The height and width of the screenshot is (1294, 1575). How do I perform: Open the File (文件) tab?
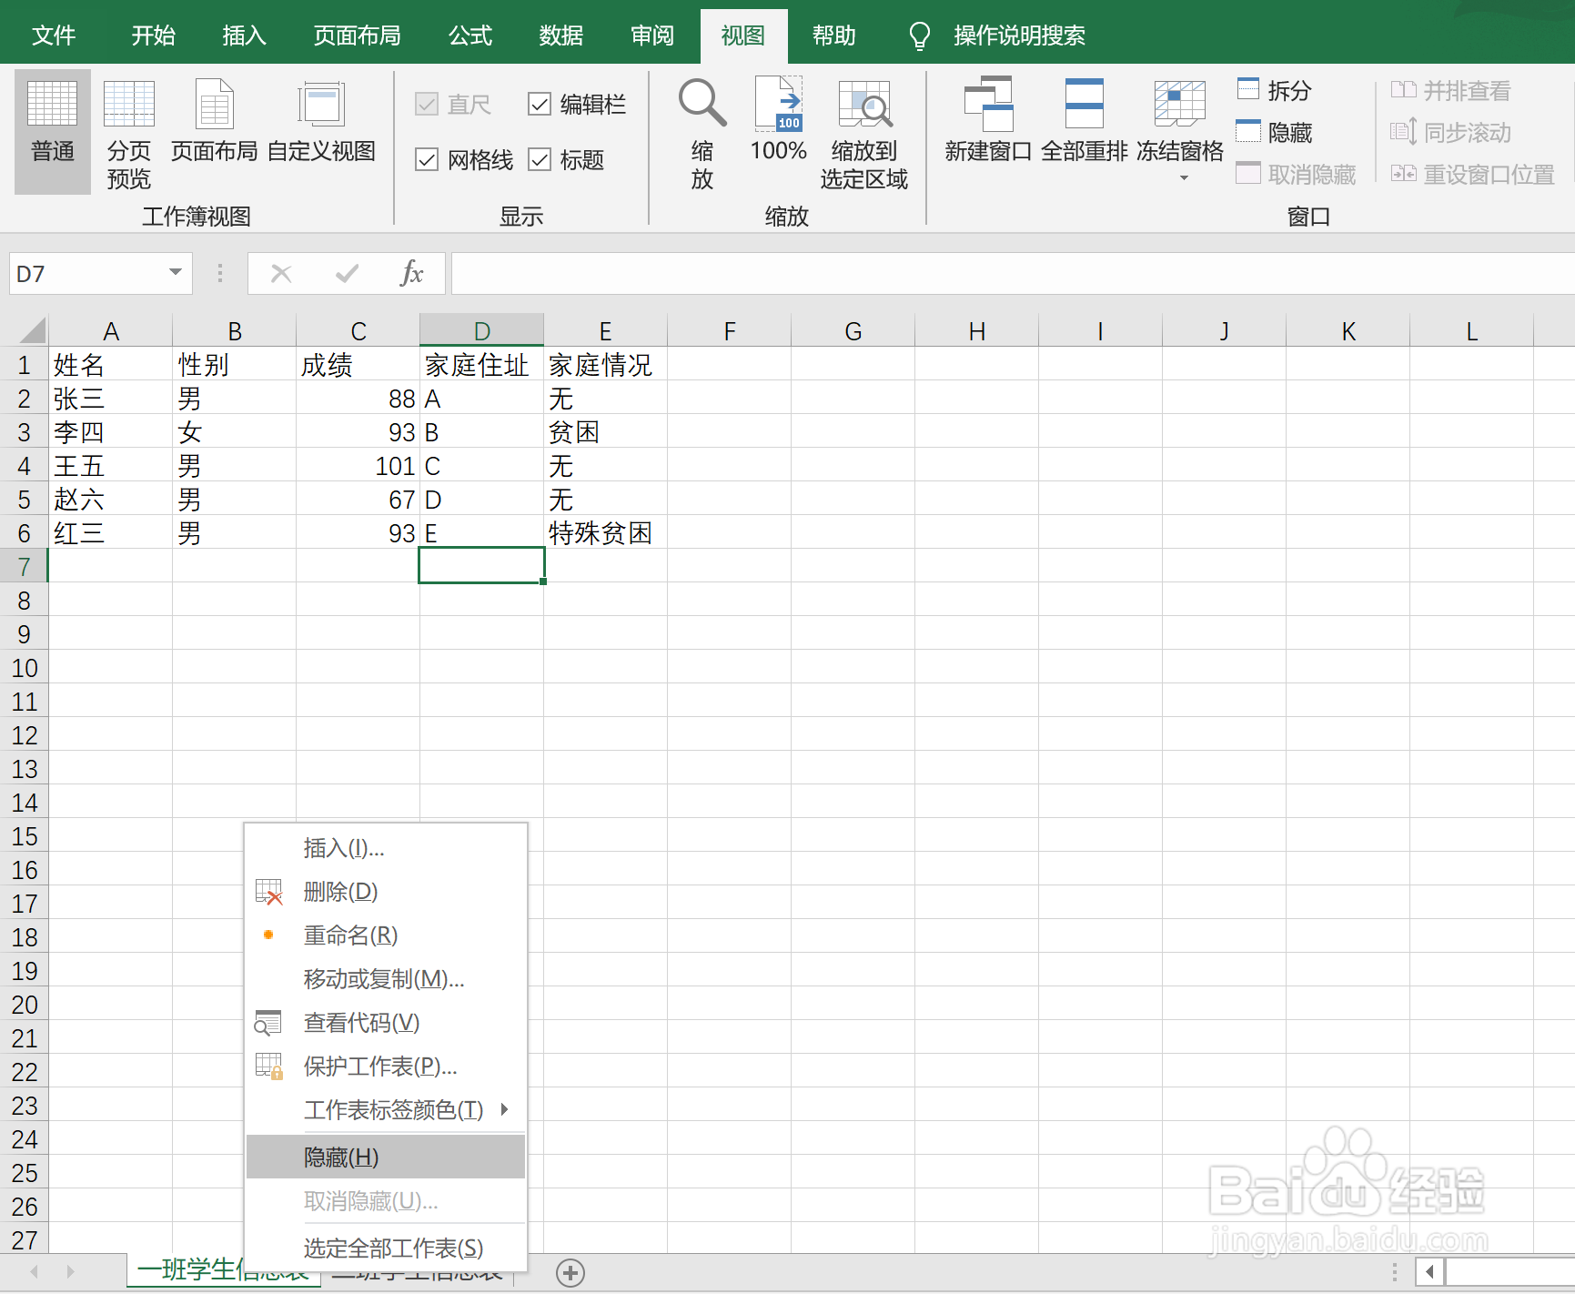(x=54, y=35)
